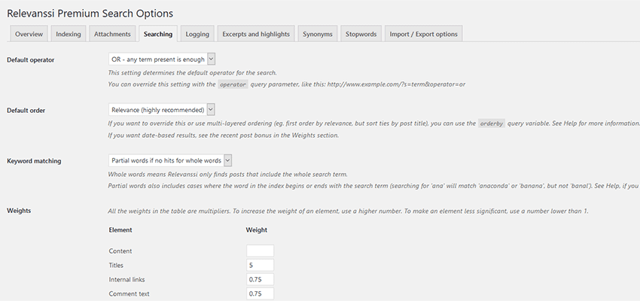640x301 pixels.
Task: Click the Default operator setting label
Action: (30, 59)
